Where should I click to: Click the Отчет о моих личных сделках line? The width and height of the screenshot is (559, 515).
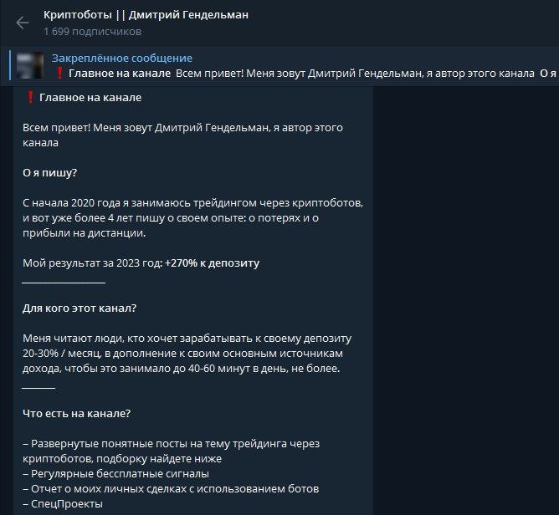click(x=171, y=488)
